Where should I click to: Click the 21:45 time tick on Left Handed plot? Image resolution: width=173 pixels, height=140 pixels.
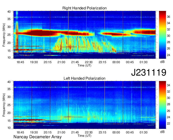coord(75,132)
